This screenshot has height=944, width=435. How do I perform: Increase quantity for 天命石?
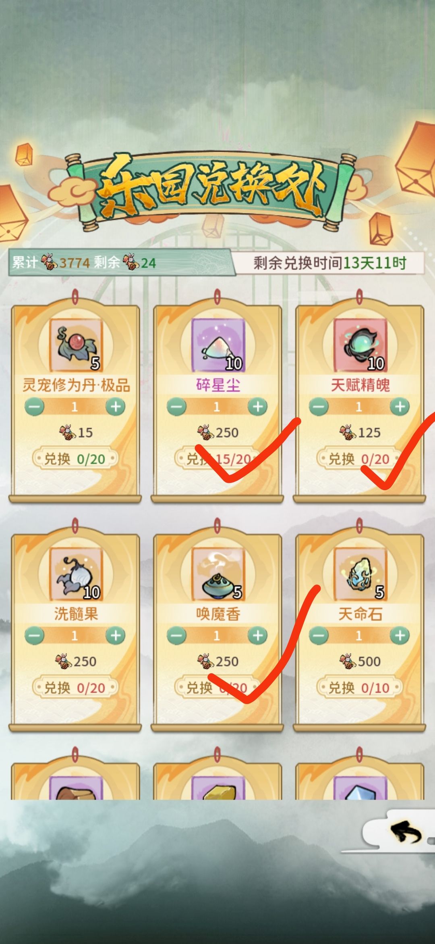(x=400, y=636)
